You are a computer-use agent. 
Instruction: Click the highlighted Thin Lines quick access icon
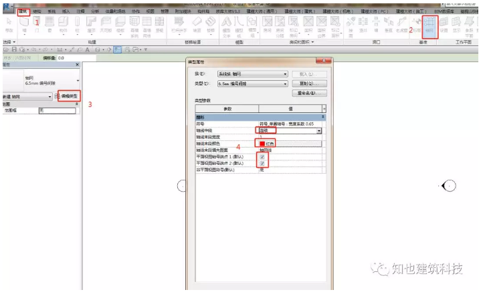click(x=118, y=49)
